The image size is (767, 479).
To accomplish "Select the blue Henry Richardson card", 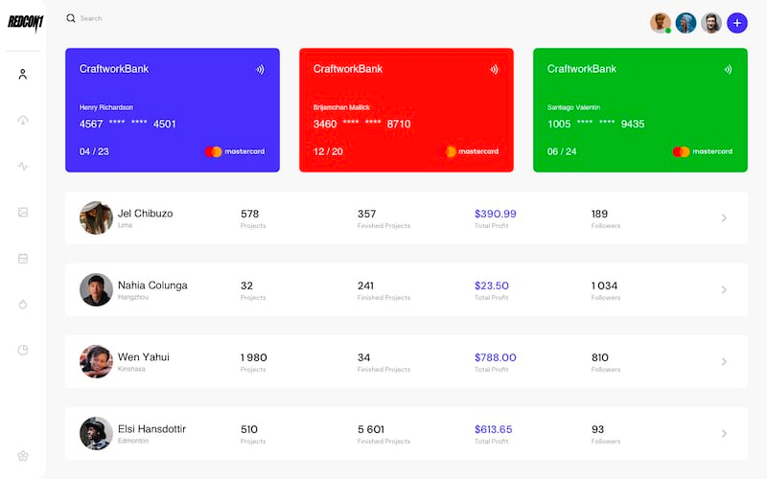I will [x=173, y=110].
